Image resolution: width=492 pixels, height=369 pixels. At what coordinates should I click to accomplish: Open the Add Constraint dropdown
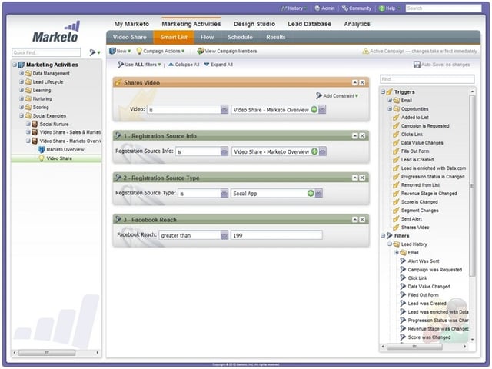[337, 95]
